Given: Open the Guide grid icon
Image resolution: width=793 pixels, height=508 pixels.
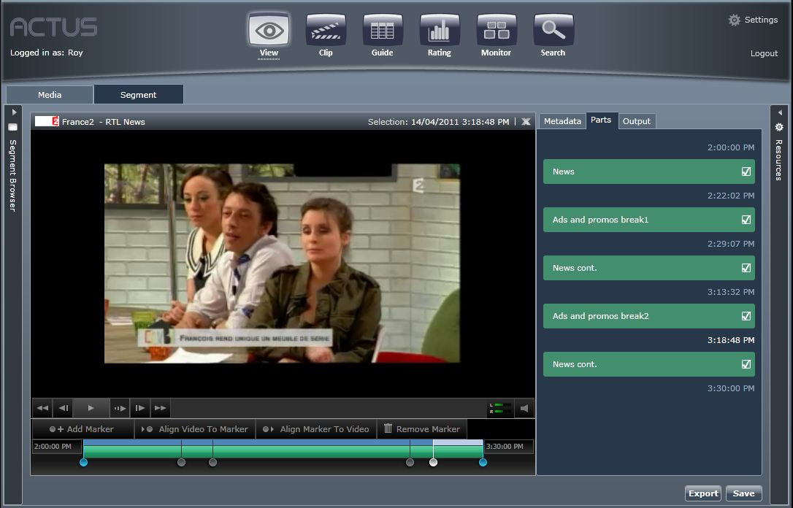Looking at the screenshot, I should [x=383, y=31].
